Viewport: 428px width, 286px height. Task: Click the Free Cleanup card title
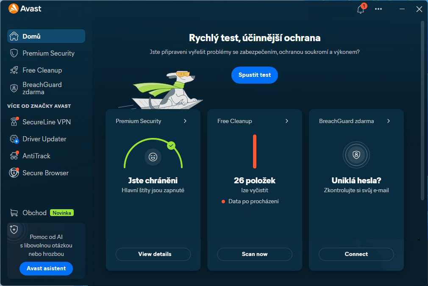coord(234,121)
